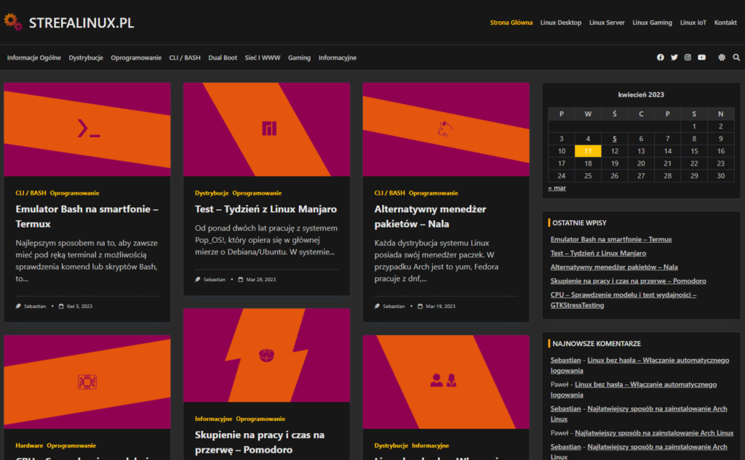Open Linux Gaming menu item

(652, 23)
